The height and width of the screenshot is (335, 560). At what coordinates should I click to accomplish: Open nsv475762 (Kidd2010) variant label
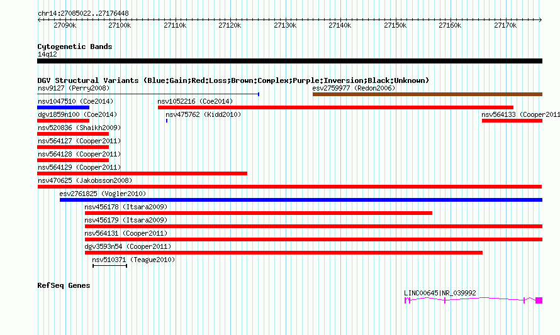203,114
